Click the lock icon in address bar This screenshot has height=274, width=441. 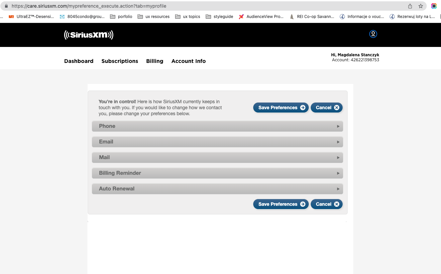point(6,6)
